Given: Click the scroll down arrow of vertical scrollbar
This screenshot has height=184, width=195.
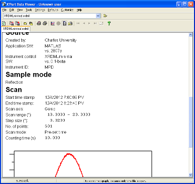Looking at the screenshot, I should (x=190, y=175).
